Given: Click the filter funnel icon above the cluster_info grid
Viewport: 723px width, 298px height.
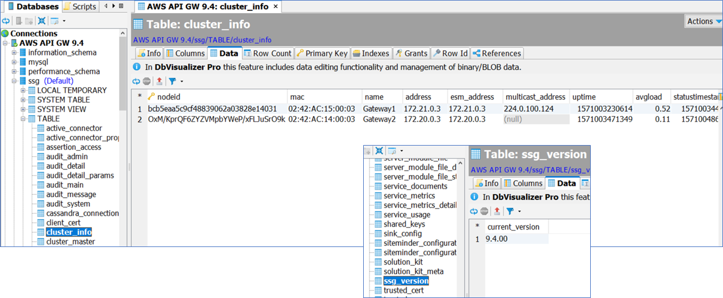Looking at the screenshot, I should click(x=171, y=82).
